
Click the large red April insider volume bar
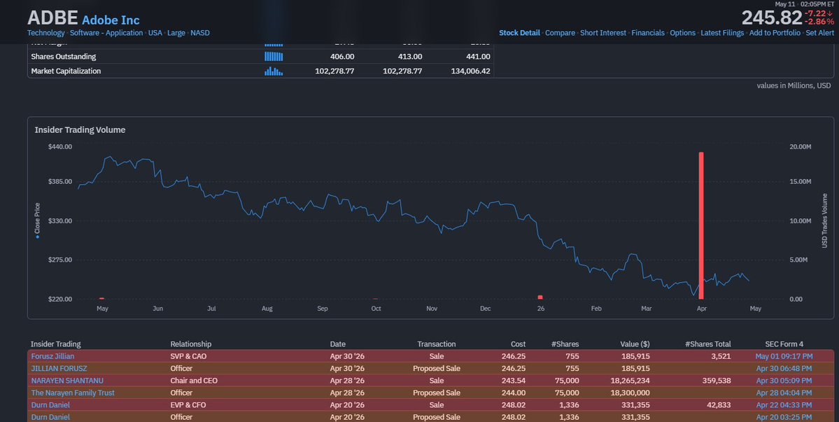pyautogui.click(x=701, y=226)
